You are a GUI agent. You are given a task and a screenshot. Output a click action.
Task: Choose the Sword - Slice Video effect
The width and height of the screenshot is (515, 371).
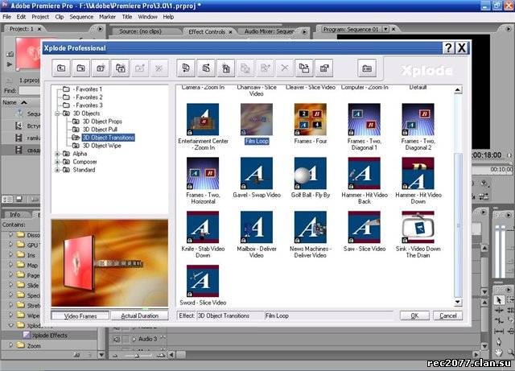coord(203,281)
